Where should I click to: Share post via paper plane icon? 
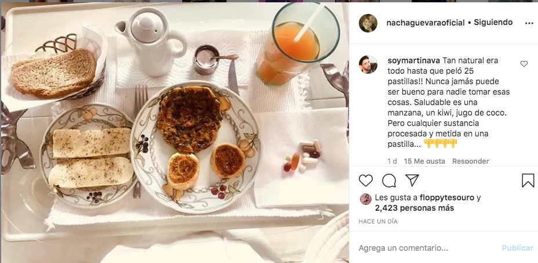click(x=412, y=180)
